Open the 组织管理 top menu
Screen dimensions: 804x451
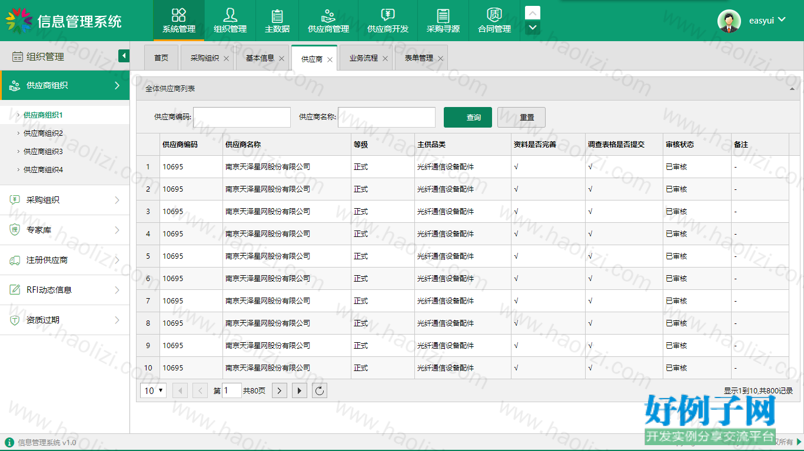tap(230, 21)
